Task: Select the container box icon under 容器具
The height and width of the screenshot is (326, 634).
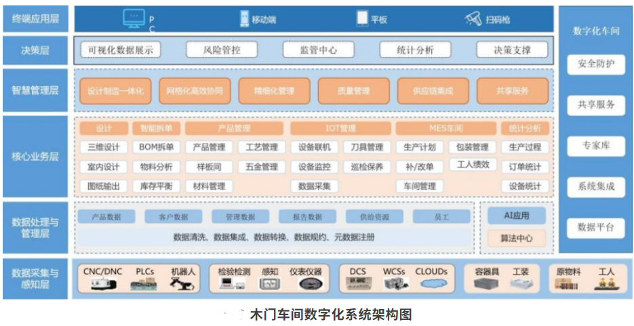Action: click(486, 284)
